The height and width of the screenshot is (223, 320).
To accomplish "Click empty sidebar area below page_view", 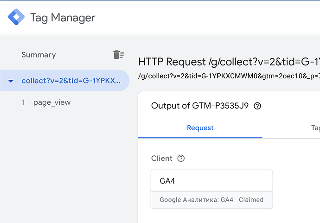I will point(65,163).
